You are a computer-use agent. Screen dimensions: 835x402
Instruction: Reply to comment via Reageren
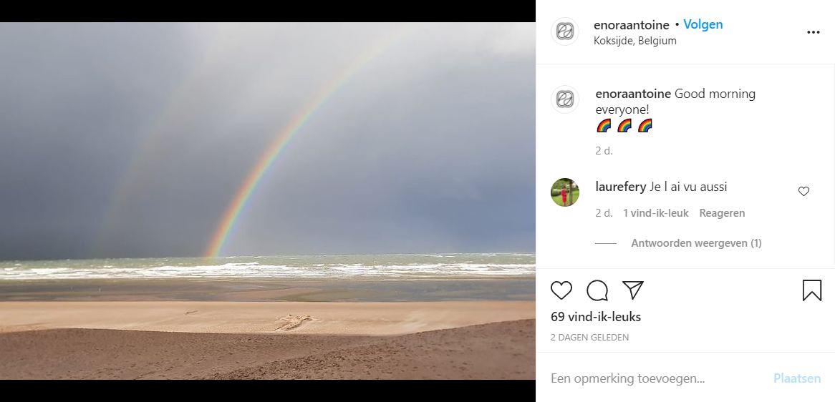coord(722,213)
